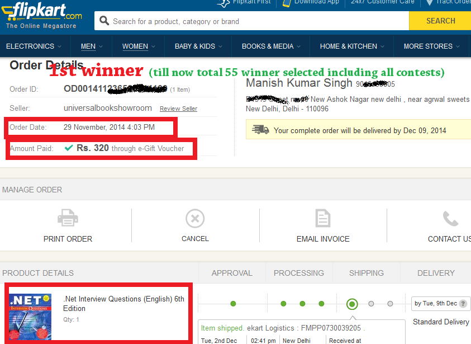Viewport: 471px width, 344px height.
Task: Open .Net Interview Questions product title
Action: pos(124,303)
